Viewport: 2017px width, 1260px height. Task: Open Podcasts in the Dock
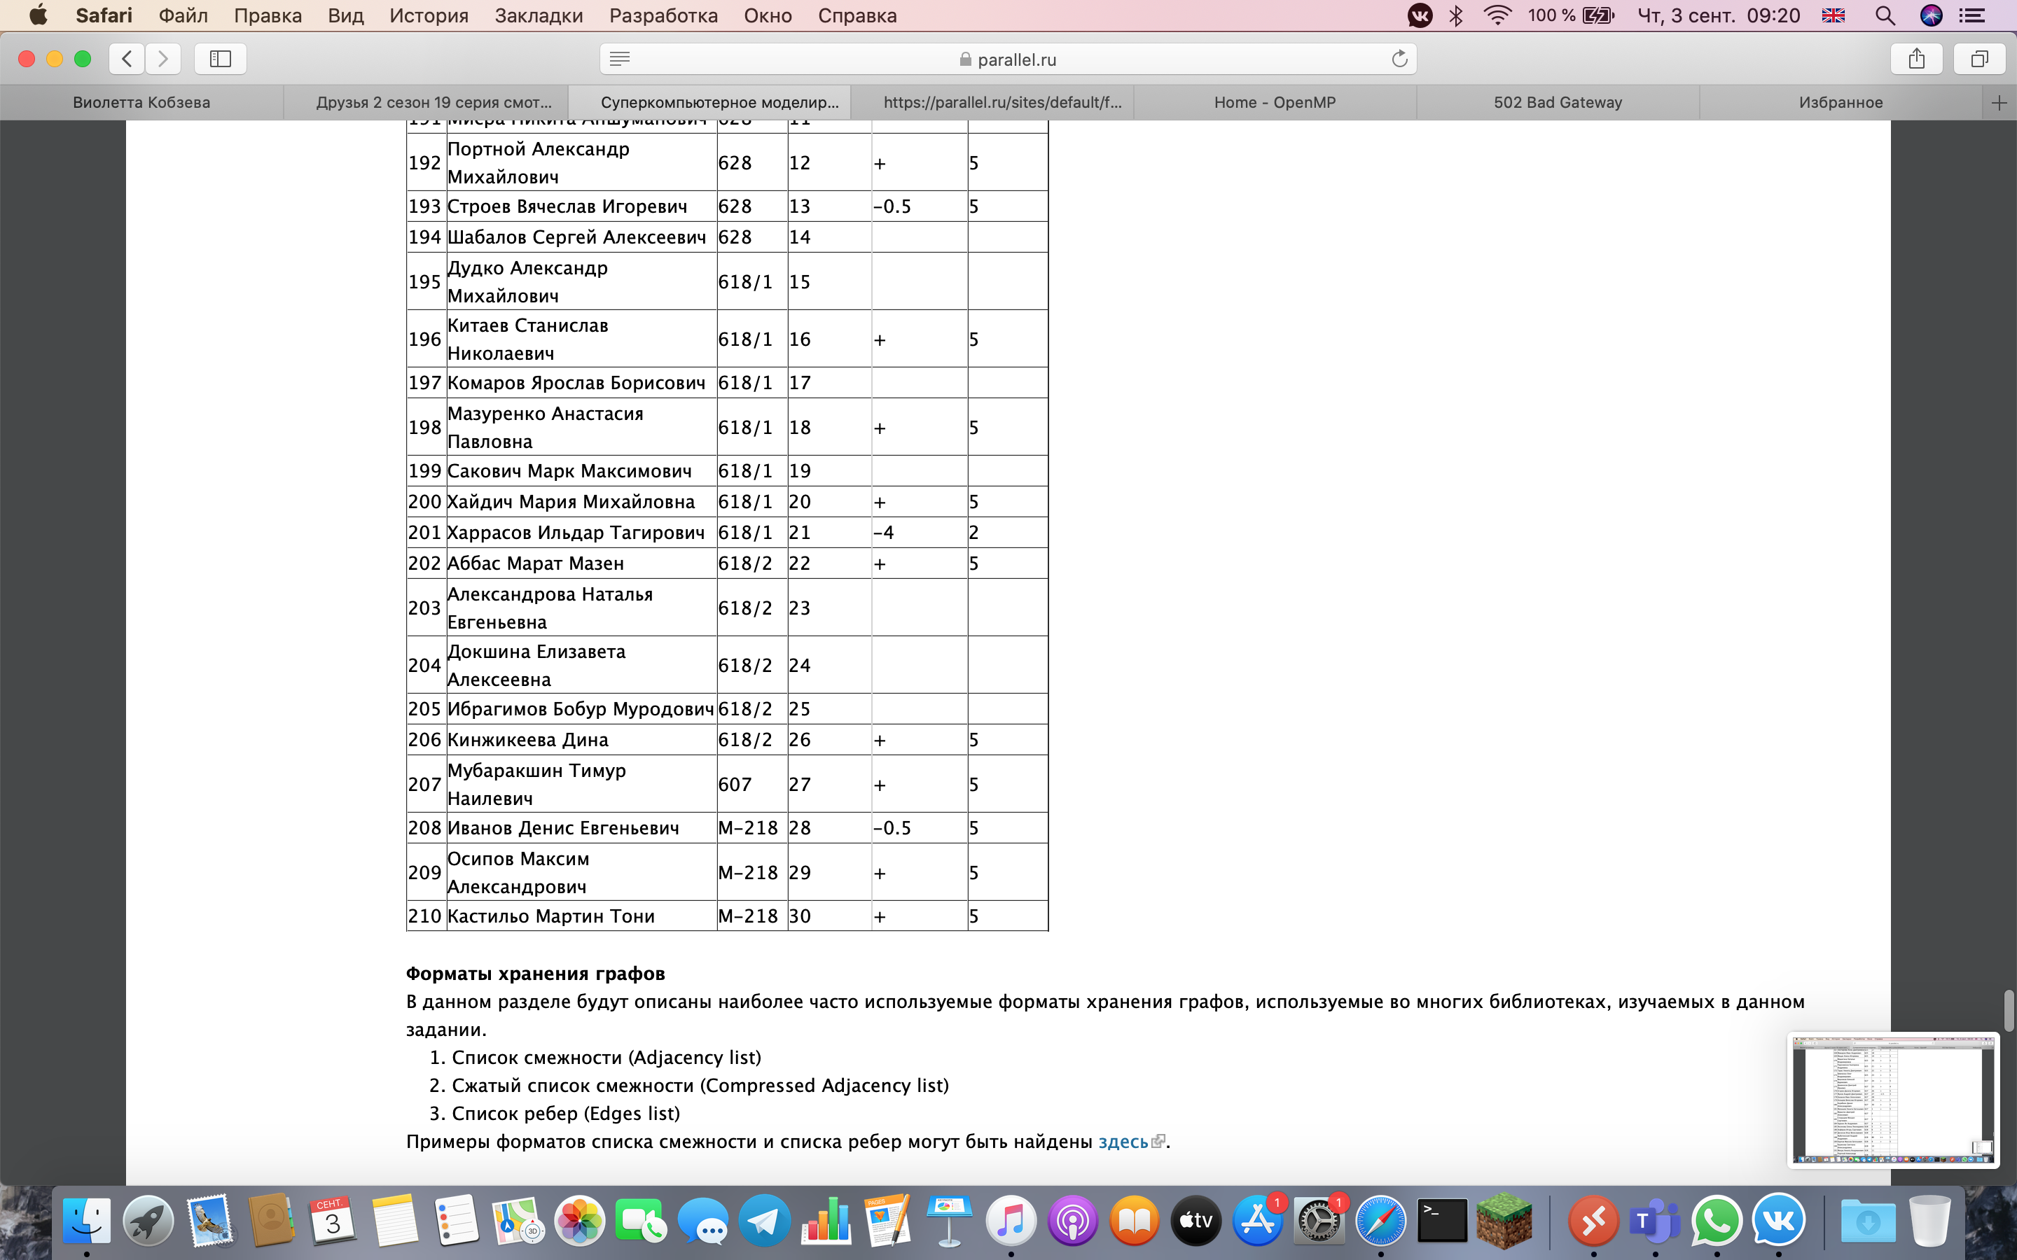click(x=1073, y=1221)
